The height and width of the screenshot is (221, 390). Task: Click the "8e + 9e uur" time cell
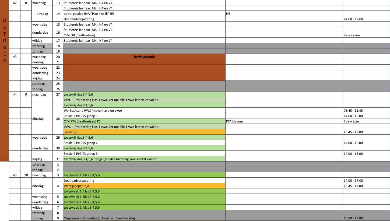coord(366,35)
